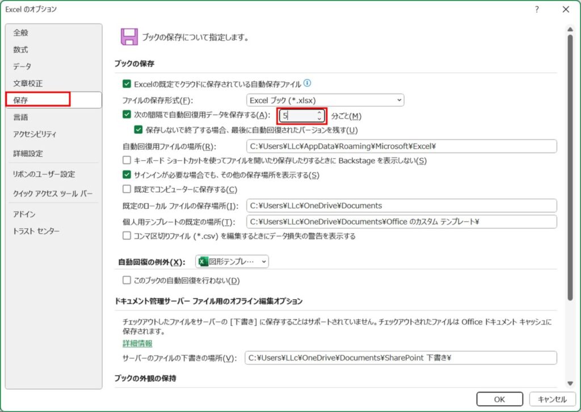The image size is (581, 412).
Task: Click the Excel icon in 自動回復の例外 dropdown
Action: (x=203, y=262)
